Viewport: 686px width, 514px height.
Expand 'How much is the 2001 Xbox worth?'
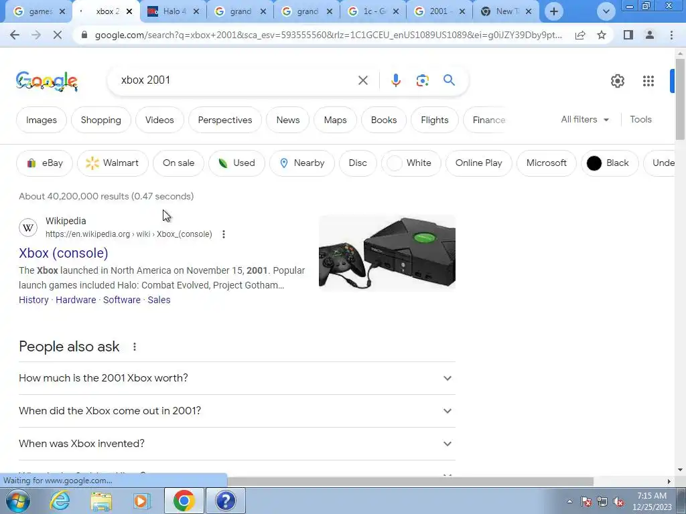click(236, 378)
